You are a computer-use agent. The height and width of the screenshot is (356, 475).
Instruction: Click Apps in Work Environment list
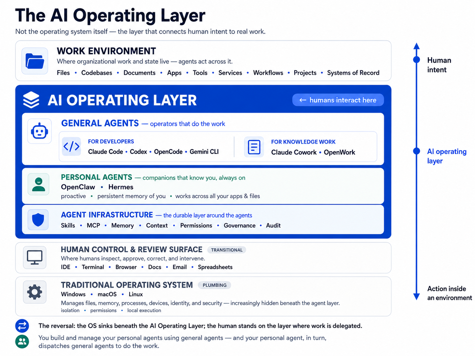coord(174,73)
